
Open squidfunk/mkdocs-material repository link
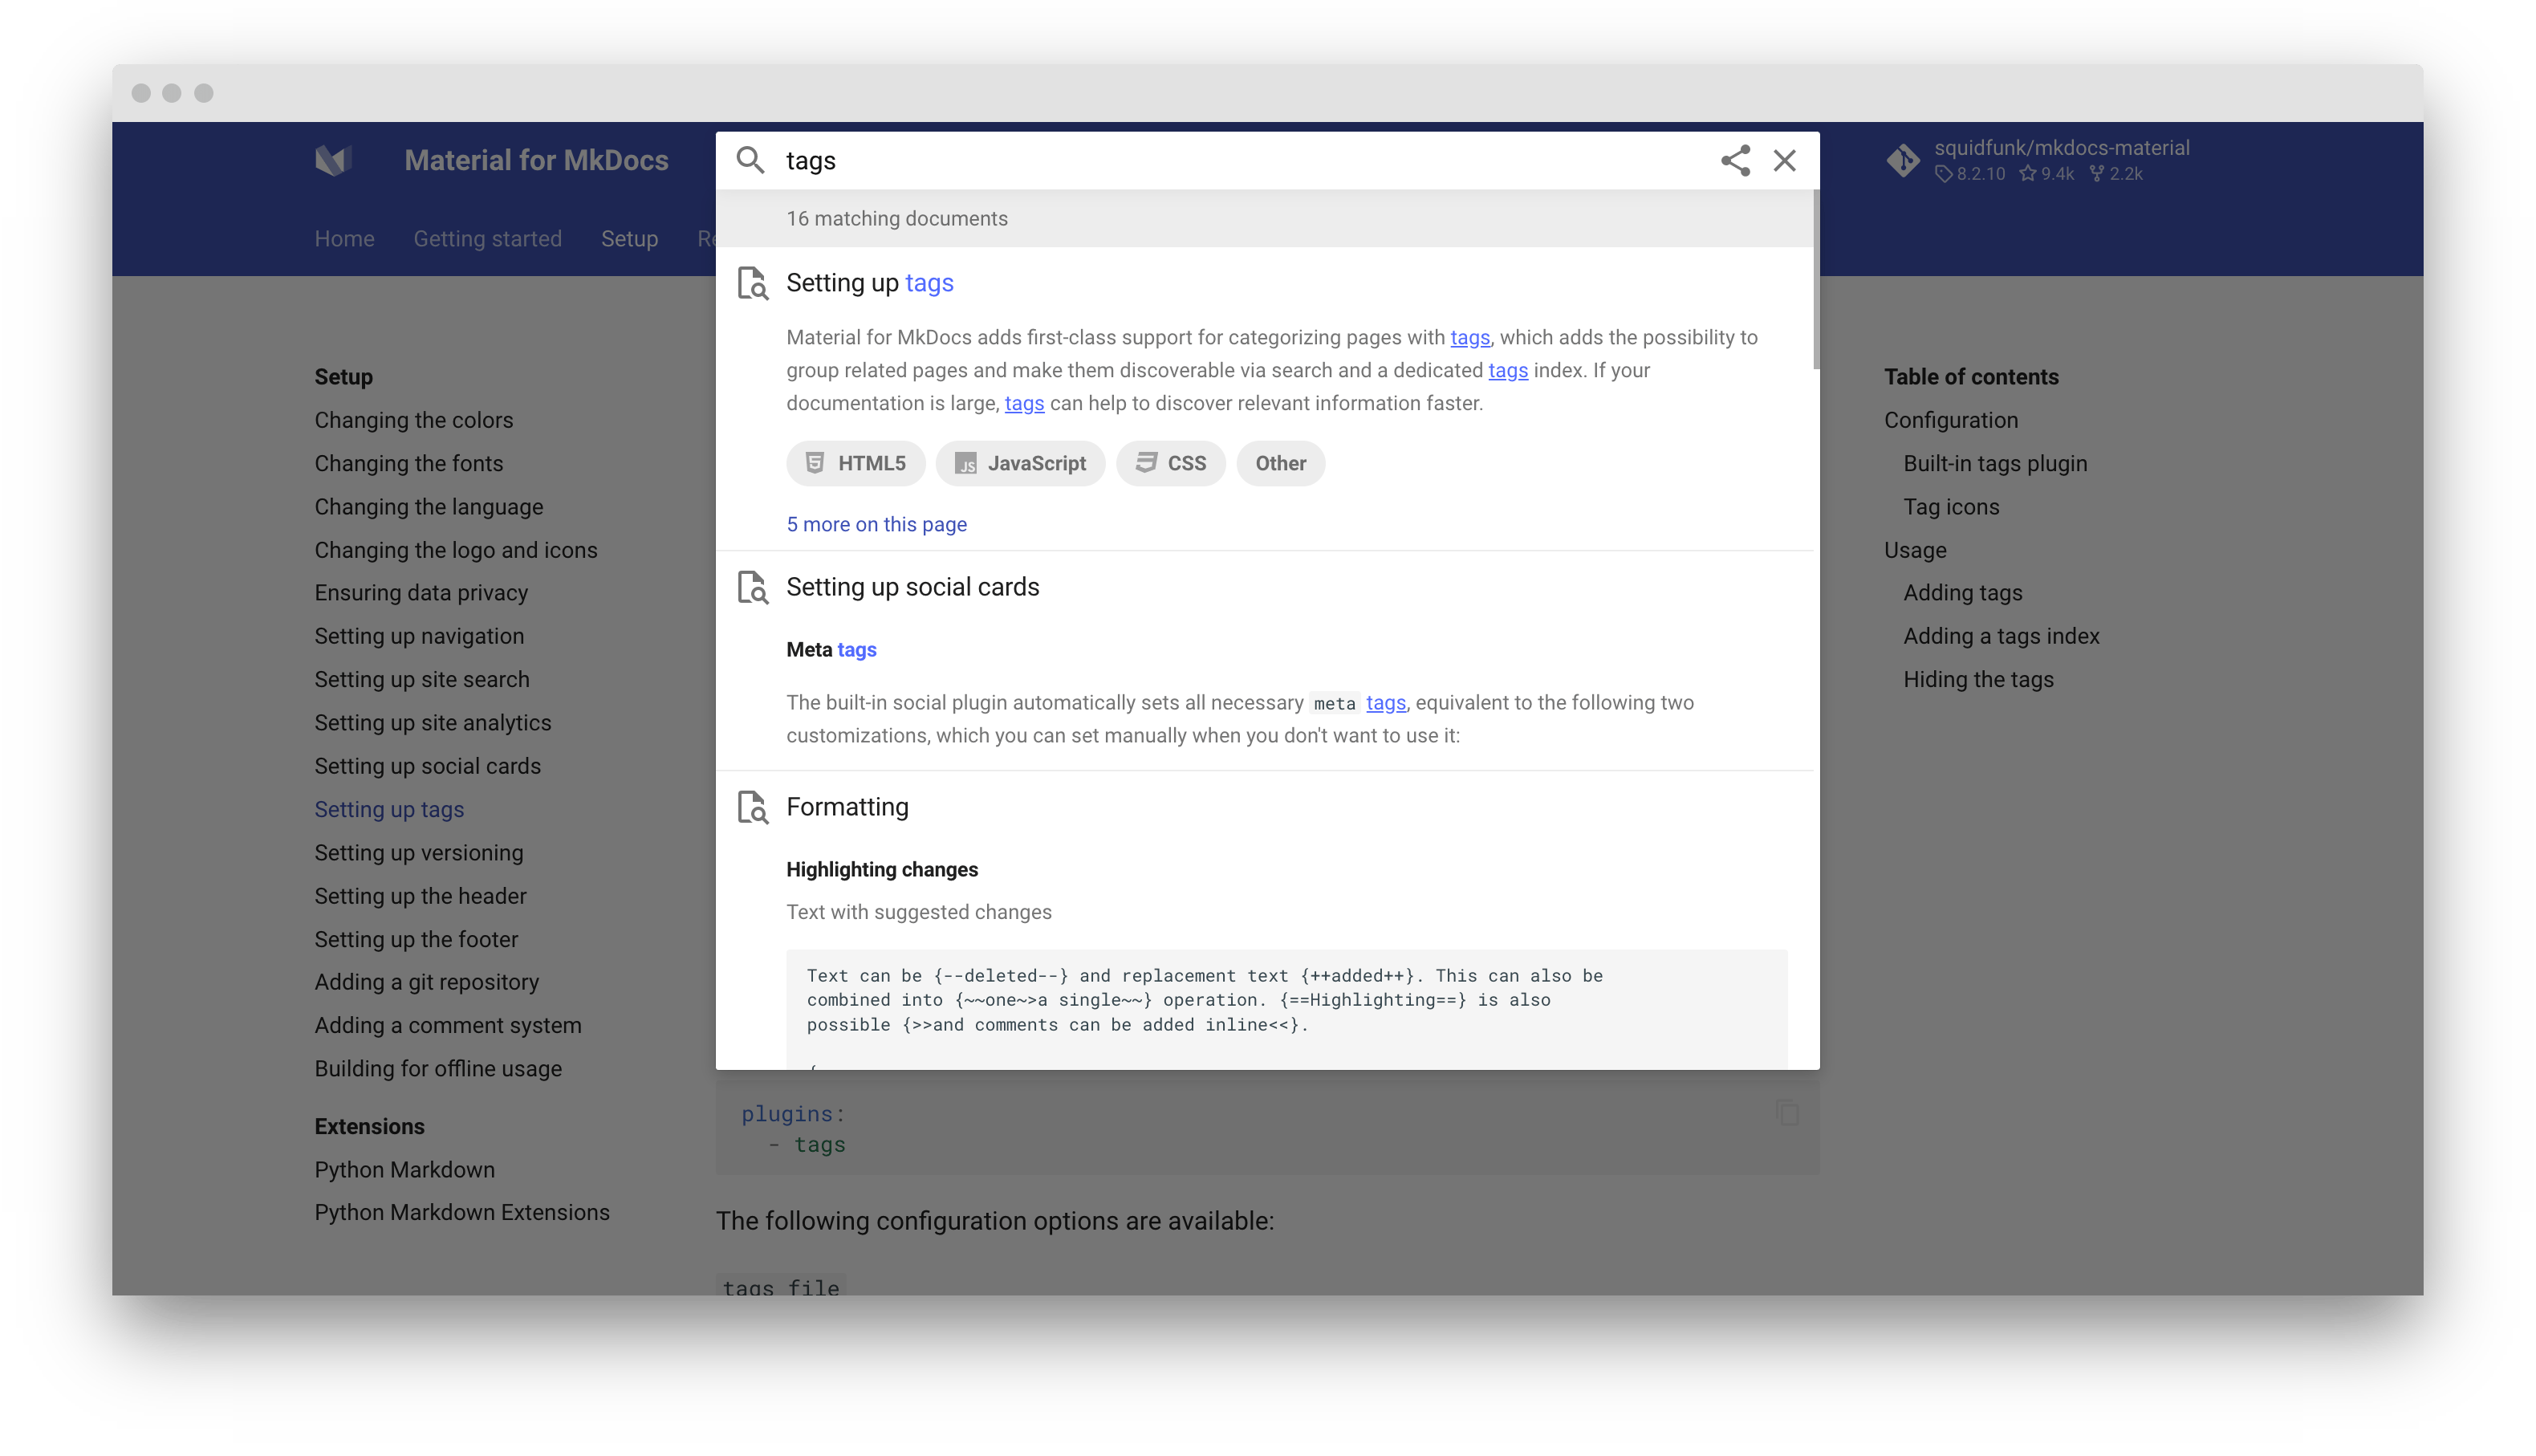[2061, 148]
